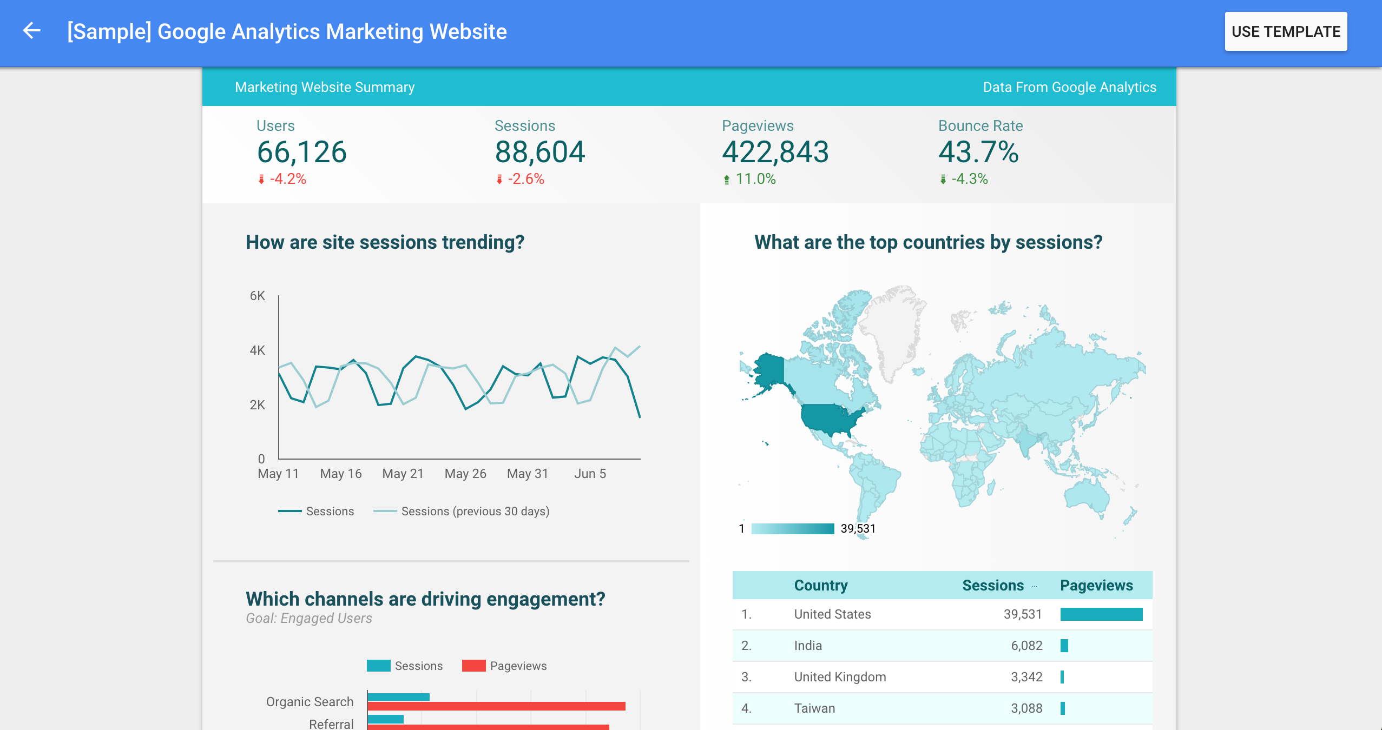Click the red down arrow under Users

(x=261, y=179)
